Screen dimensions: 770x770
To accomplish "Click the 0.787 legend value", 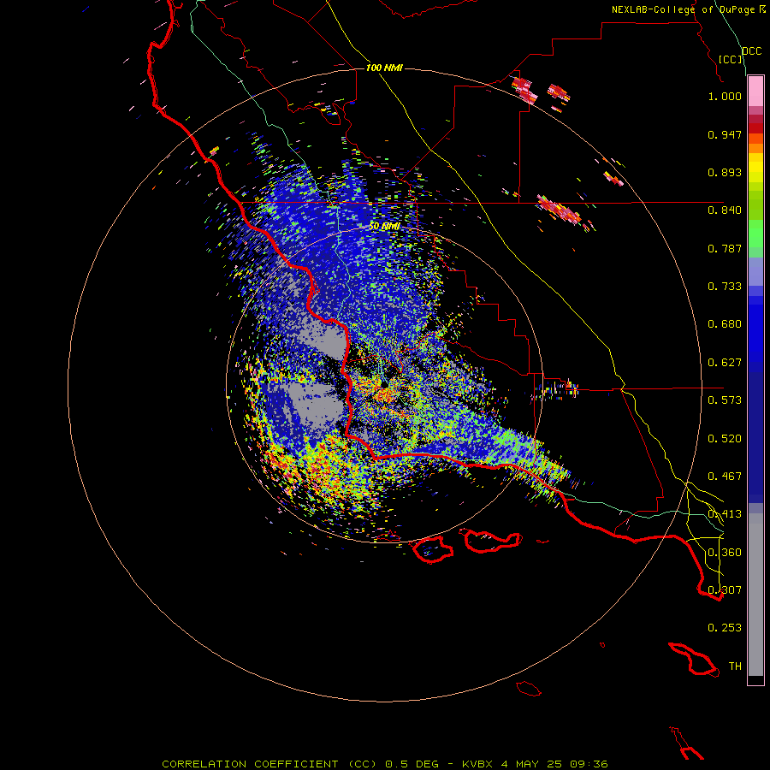I will pyautogui.click(x=725, y=248).
